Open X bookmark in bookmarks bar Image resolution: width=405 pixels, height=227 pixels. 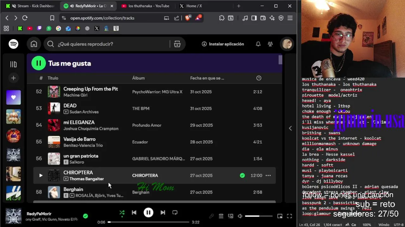97,28
